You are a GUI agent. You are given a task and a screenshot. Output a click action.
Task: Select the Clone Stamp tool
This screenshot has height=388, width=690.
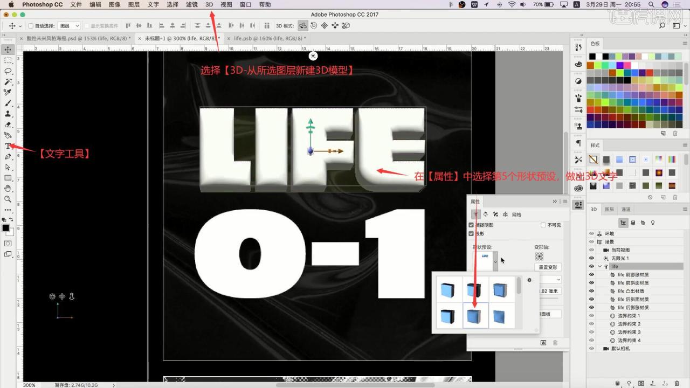tap(8, 114)
